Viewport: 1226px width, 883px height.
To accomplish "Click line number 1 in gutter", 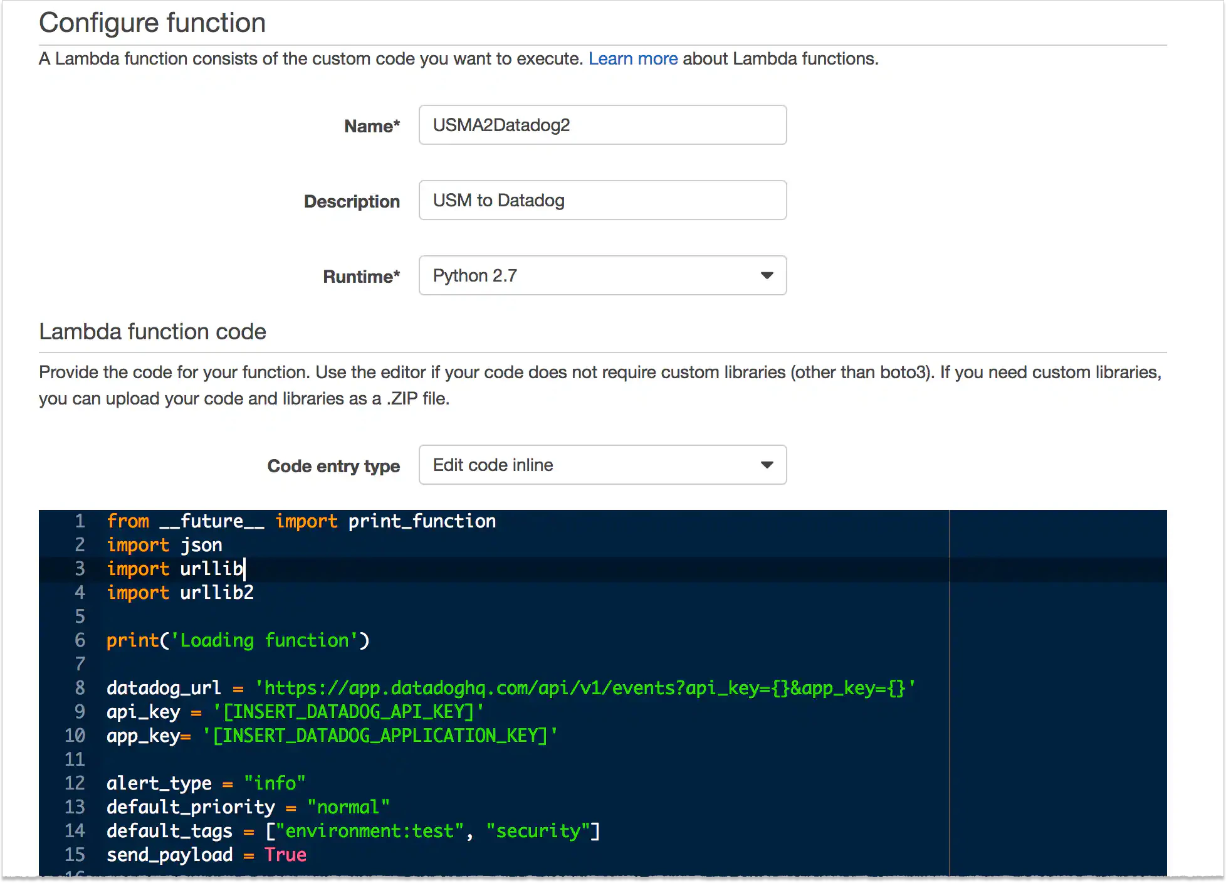I will pos(80,521).
